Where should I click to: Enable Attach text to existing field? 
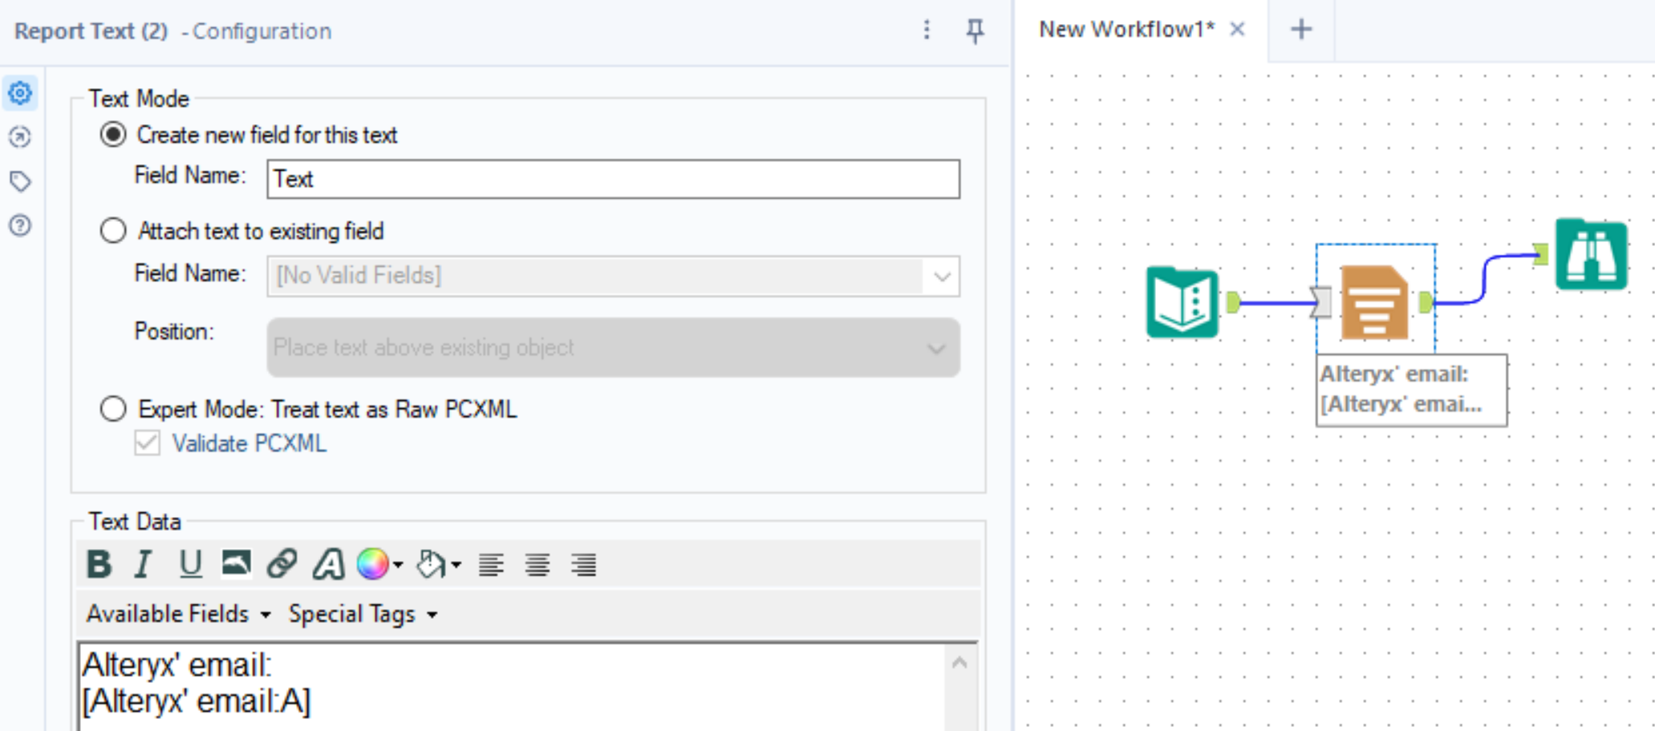pyautogui.click(x=113, y=231)
